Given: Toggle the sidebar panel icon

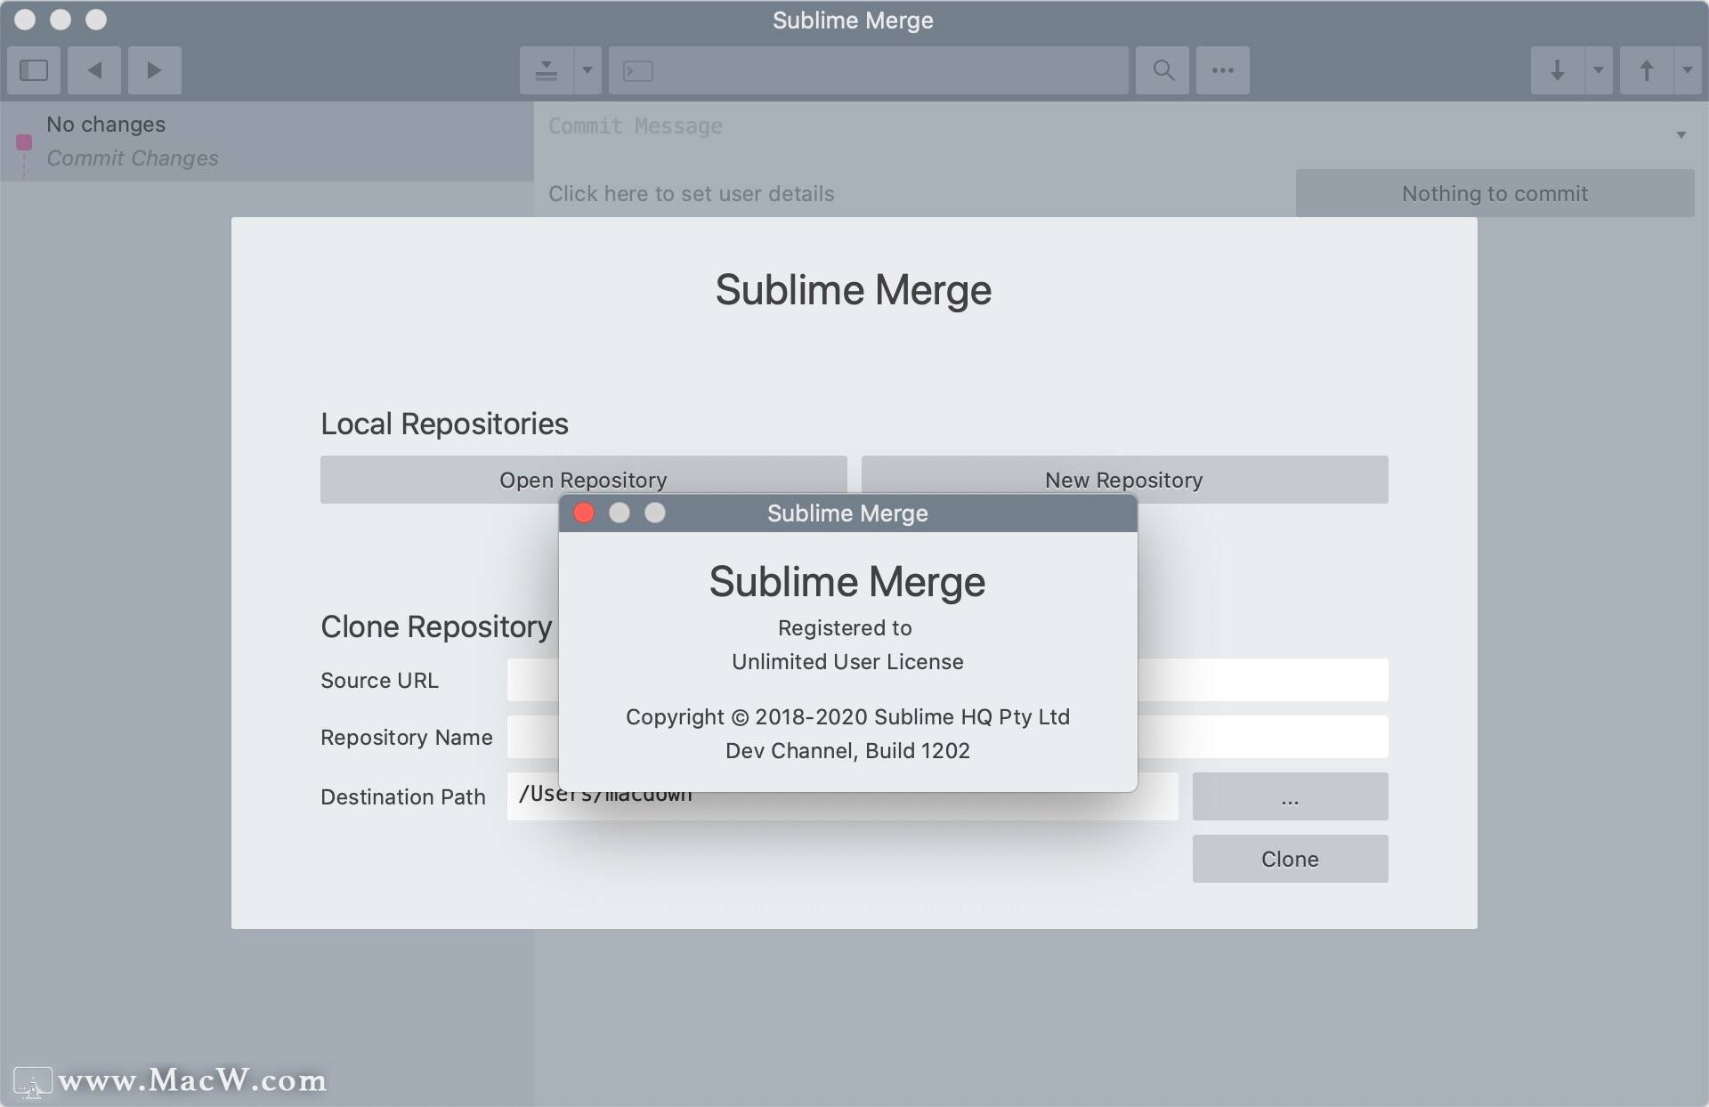Looking at the screenshot, I should pos(34,70).
